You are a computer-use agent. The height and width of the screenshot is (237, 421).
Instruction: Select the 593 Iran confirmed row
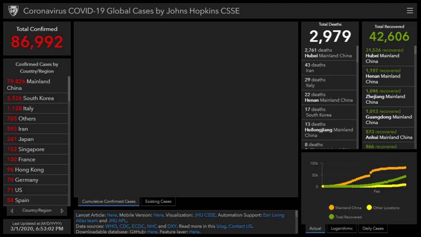36,129
